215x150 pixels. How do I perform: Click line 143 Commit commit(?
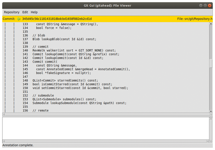click(45, 62)
